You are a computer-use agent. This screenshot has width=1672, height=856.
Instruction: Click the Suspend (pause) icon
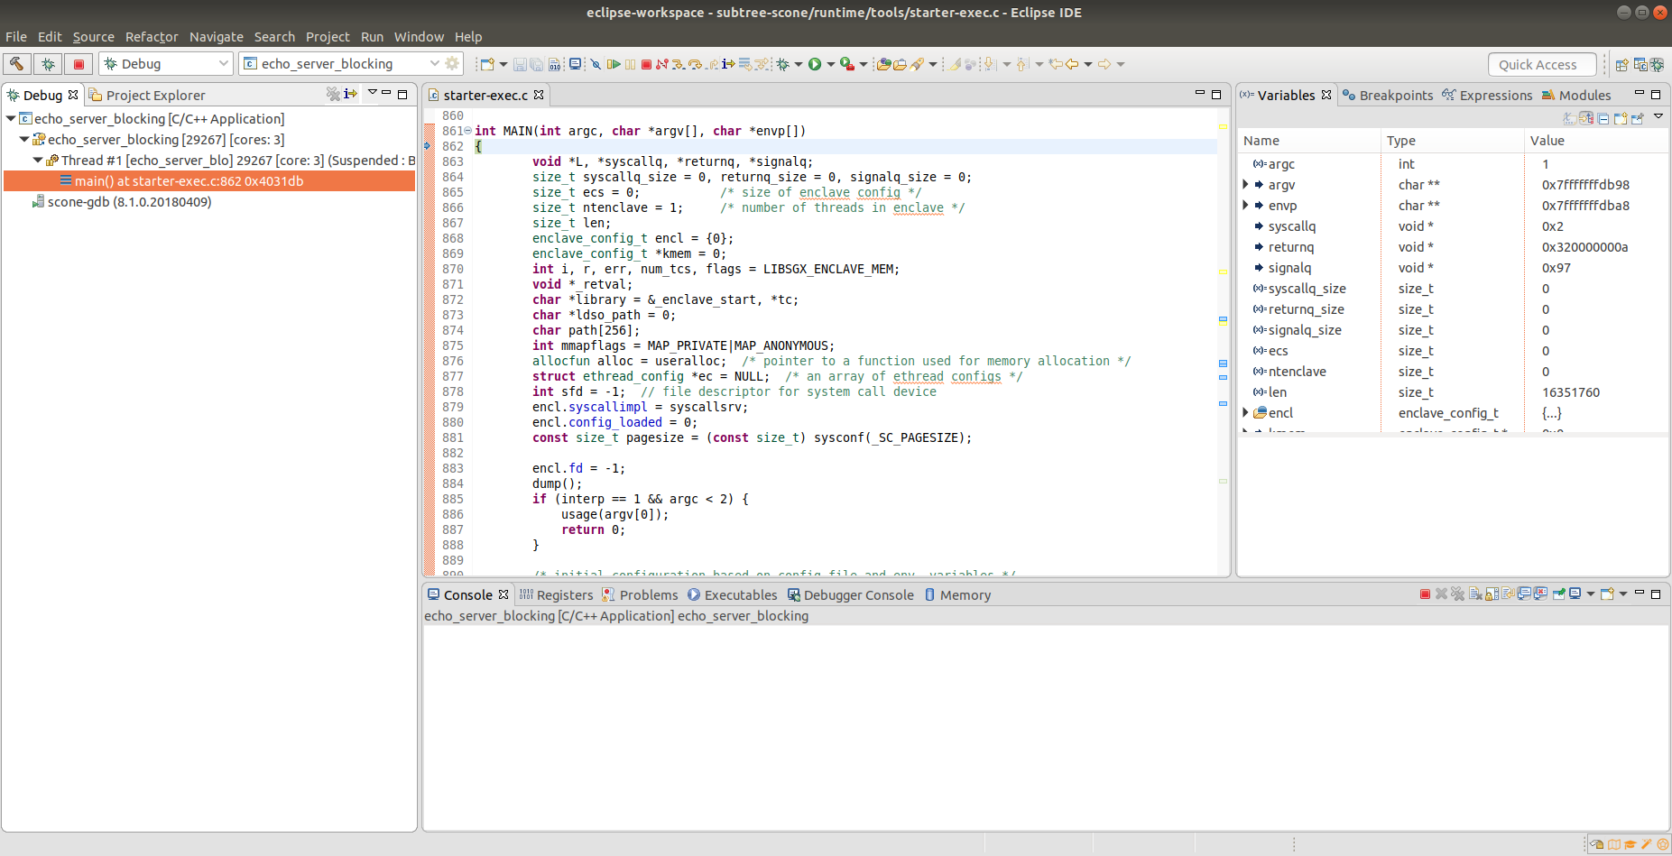(x=631, y=63)
